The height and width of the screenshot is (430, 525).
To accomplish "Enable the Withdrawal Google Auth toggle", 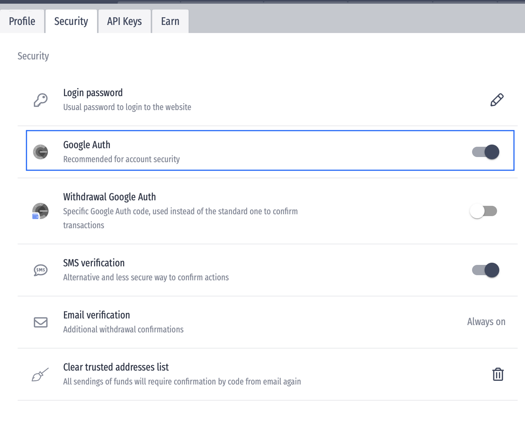I will (483, 211).
